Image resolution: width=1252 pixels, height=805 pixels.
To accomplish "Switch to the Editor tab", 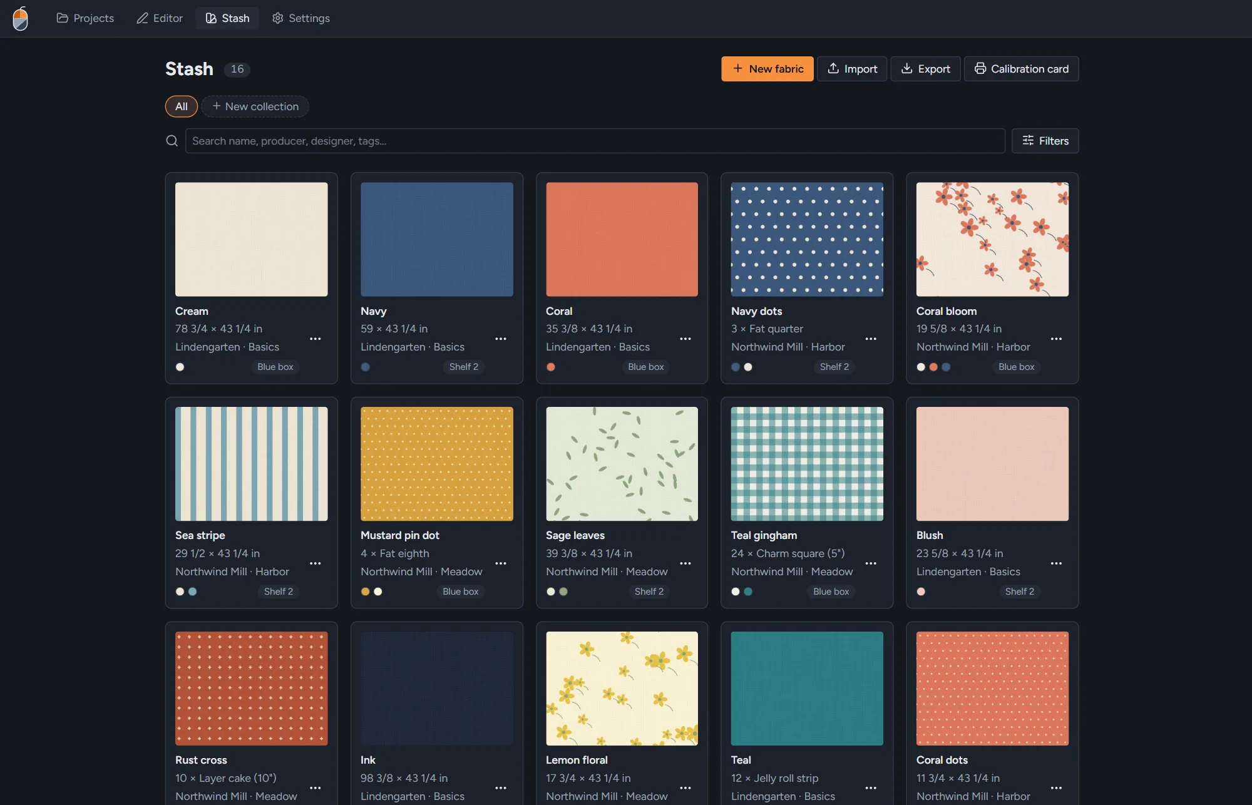I will pyautogui.click(x=160, y=18).
